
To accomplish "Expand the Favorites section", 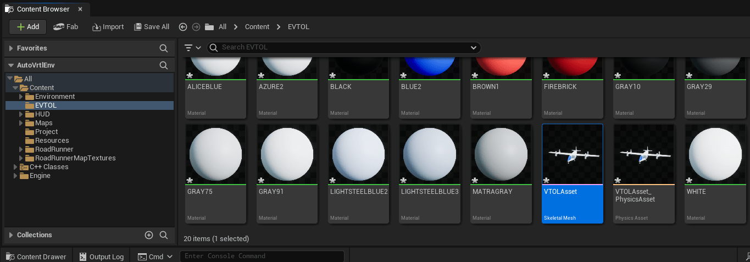I will coord(11,48).
